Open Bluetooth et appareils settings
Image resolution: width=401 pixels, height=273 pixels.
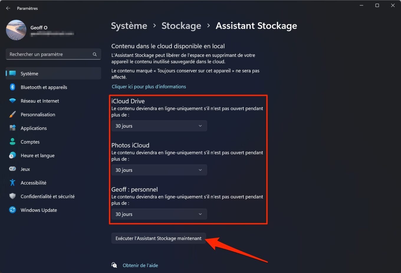click(53, 87)
